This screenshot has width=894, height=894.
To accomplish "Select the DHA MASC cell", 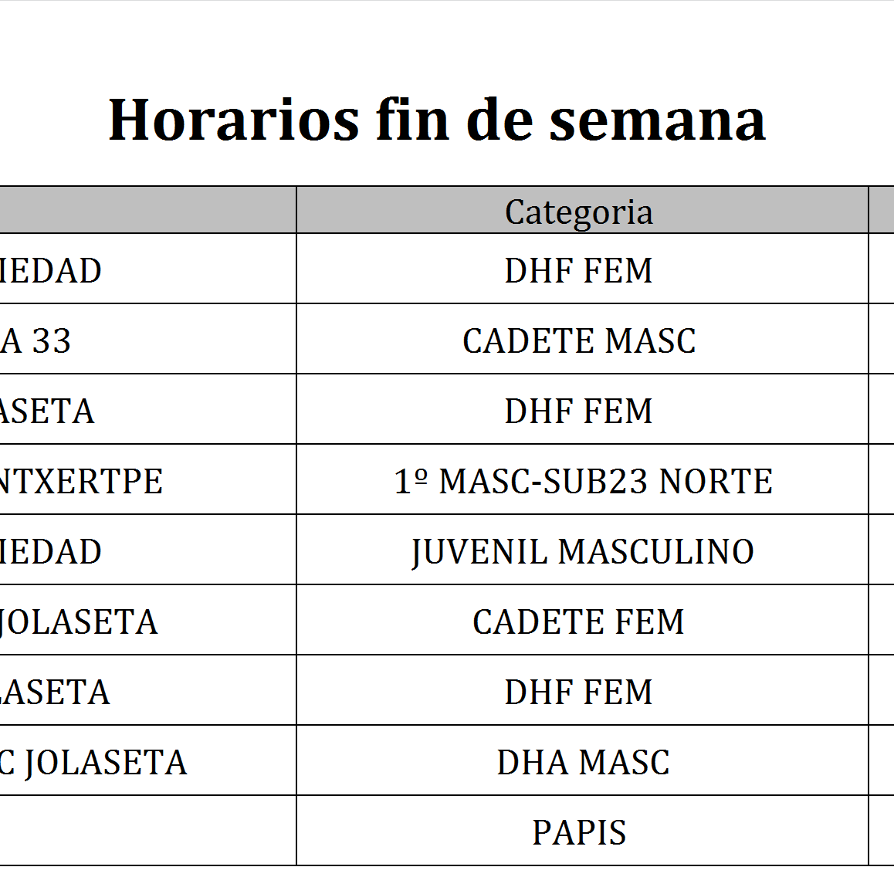I will (583, 762).
